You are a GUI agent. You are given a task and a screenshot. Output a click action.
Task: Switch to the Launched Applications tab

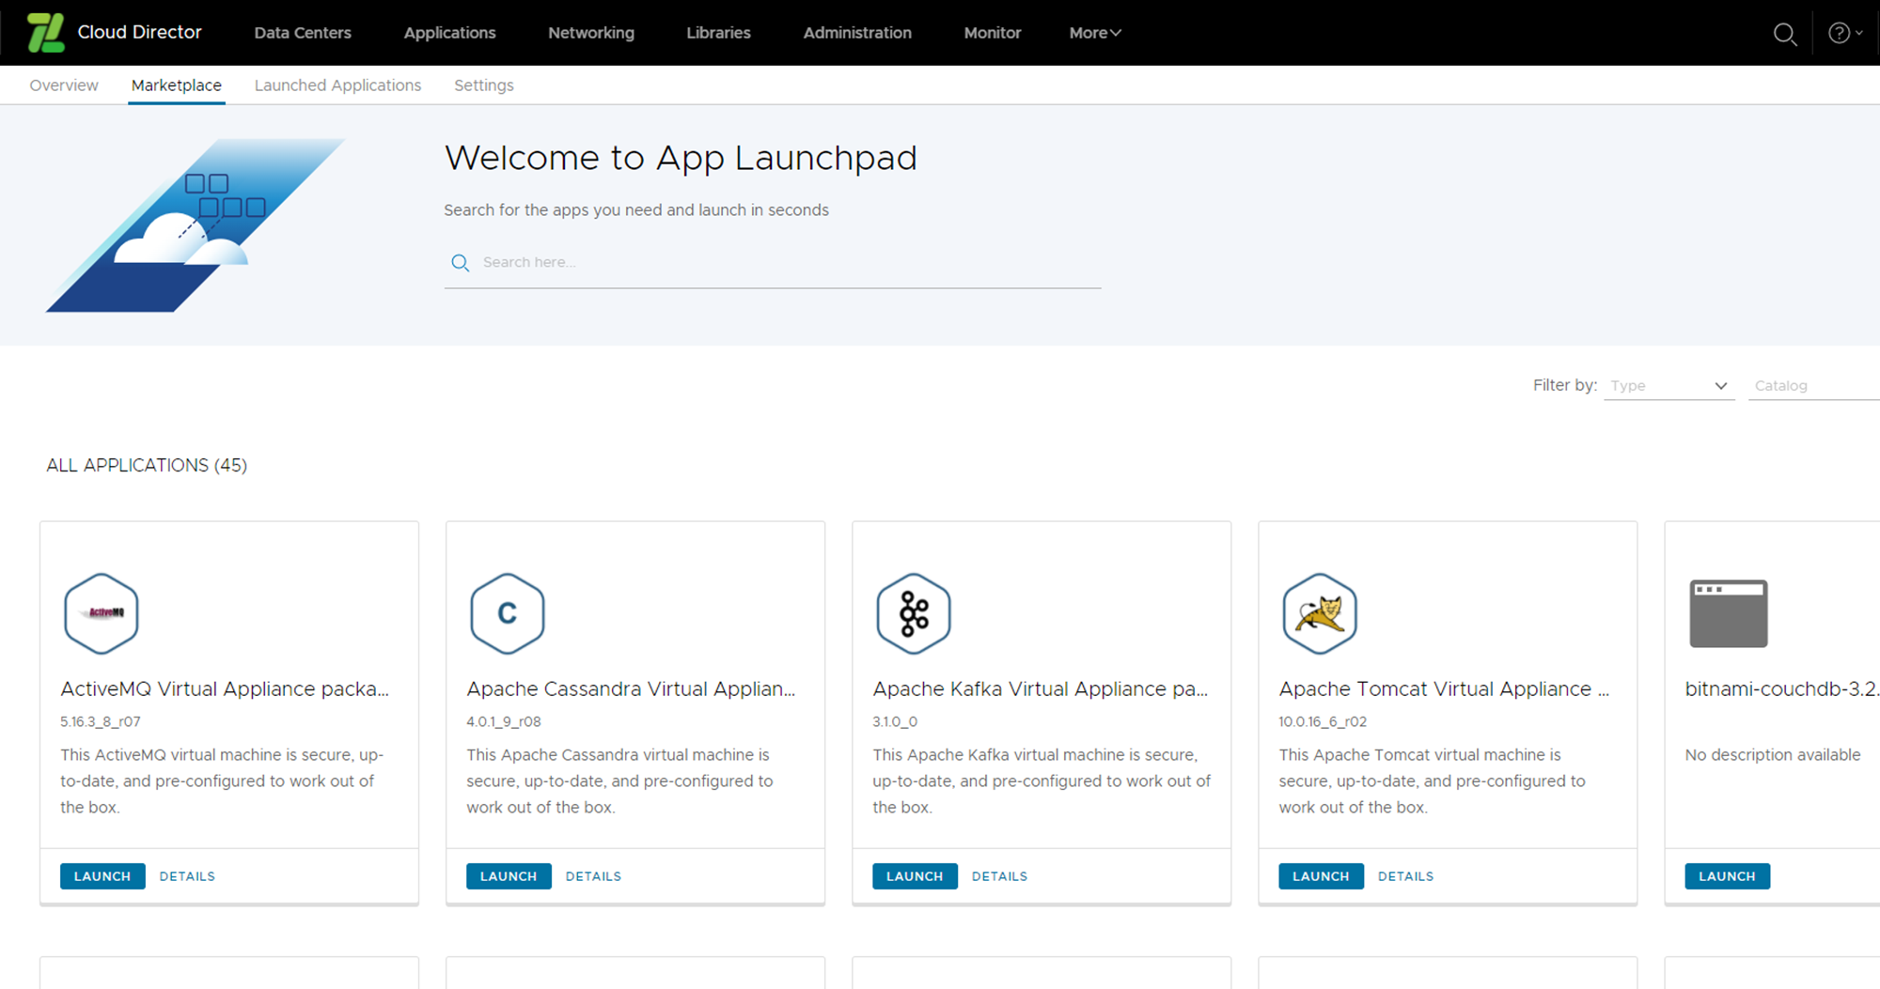click(337, 85)
